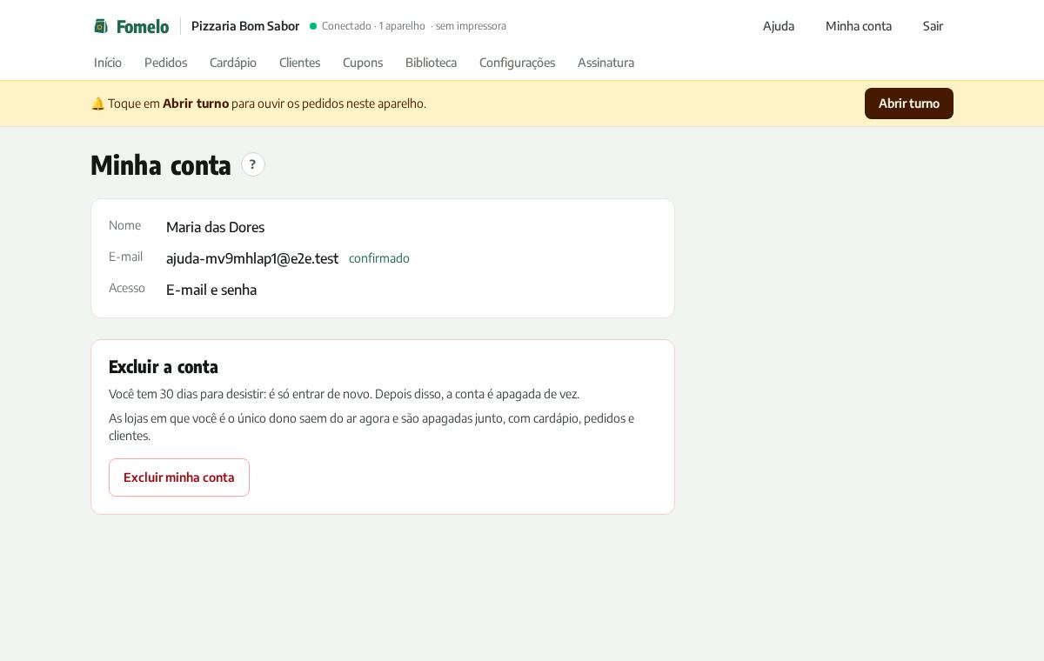
Task: Open Minha conta in the header
Action: tap(859, 26)
